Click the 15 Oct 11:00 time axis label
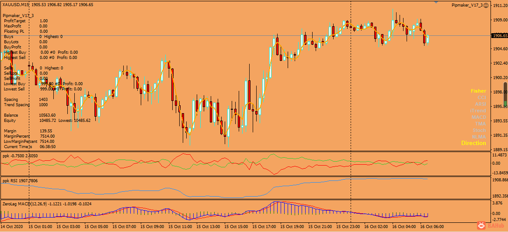 [x=180, y=226]
